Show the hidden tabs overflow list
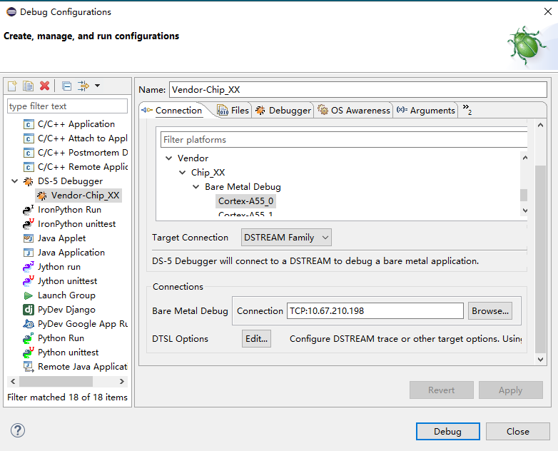The width and height of the screenshot is (558, 451). pyautogui.click(x=467, y=109)
